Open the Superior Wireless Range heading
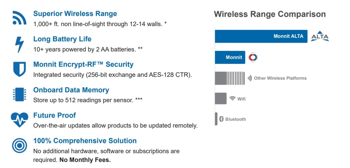Viewport: 350px width, 168px height. 75,14
